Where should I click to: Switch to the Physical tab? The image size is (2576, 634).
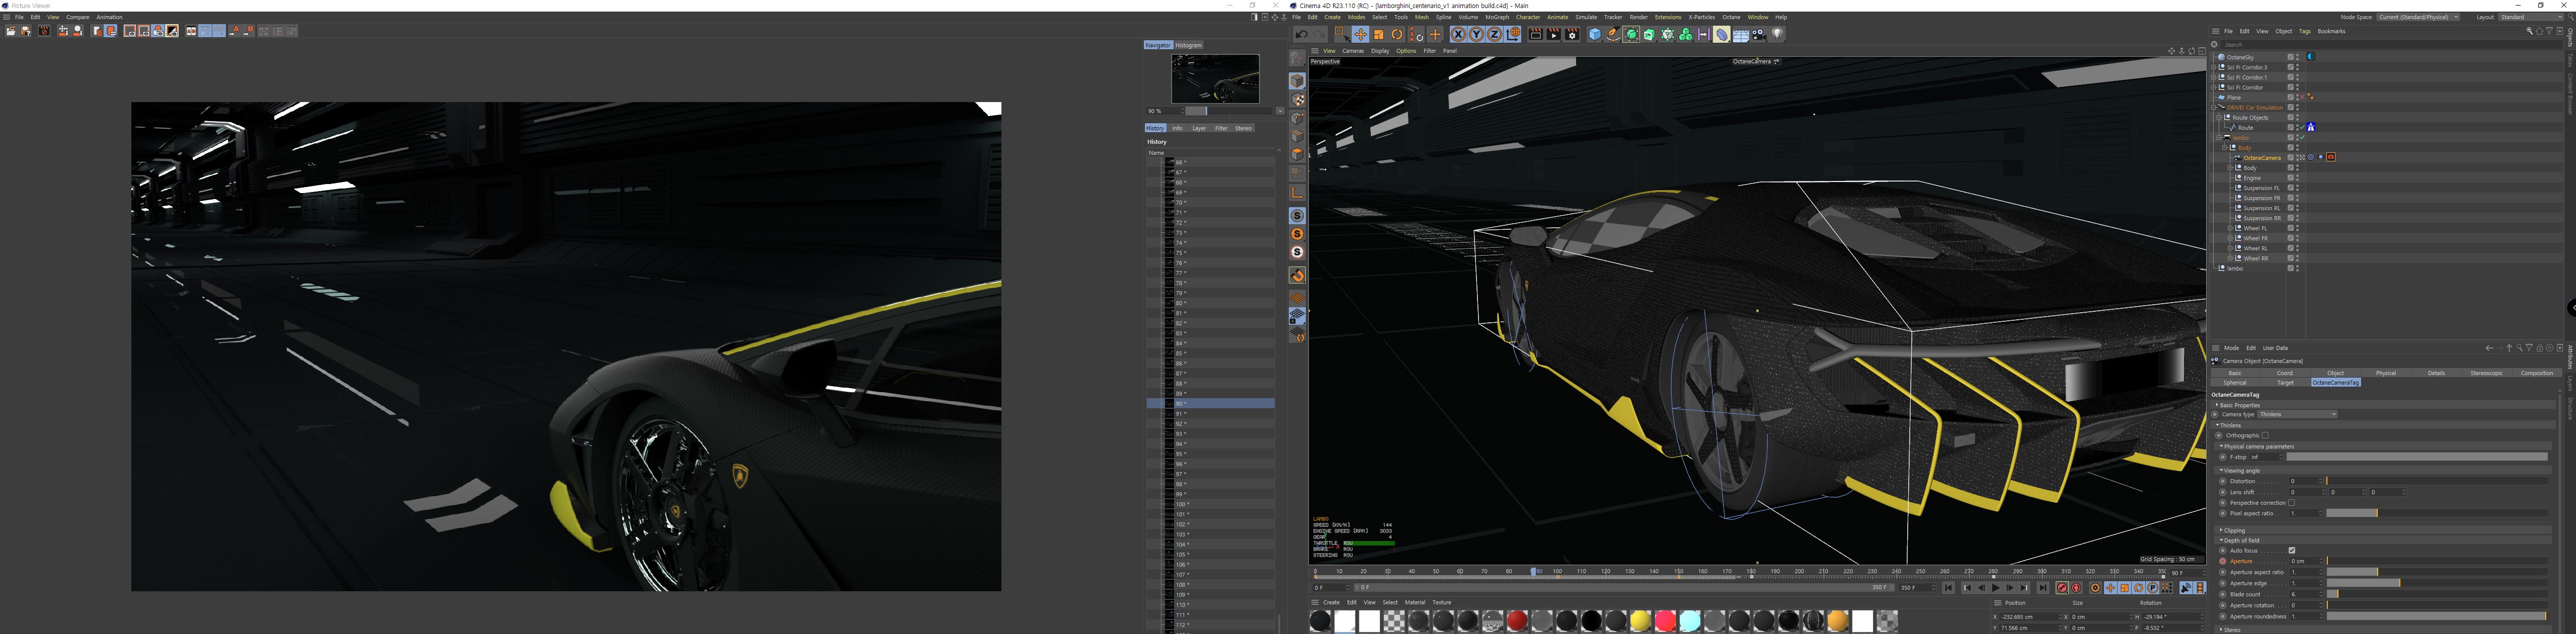(2386, 374)
